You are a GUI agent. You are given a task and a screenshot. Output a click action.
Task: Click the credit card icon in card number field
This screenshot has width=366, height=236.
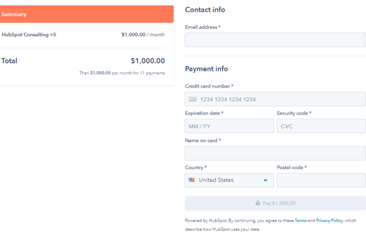coord(192,99)
